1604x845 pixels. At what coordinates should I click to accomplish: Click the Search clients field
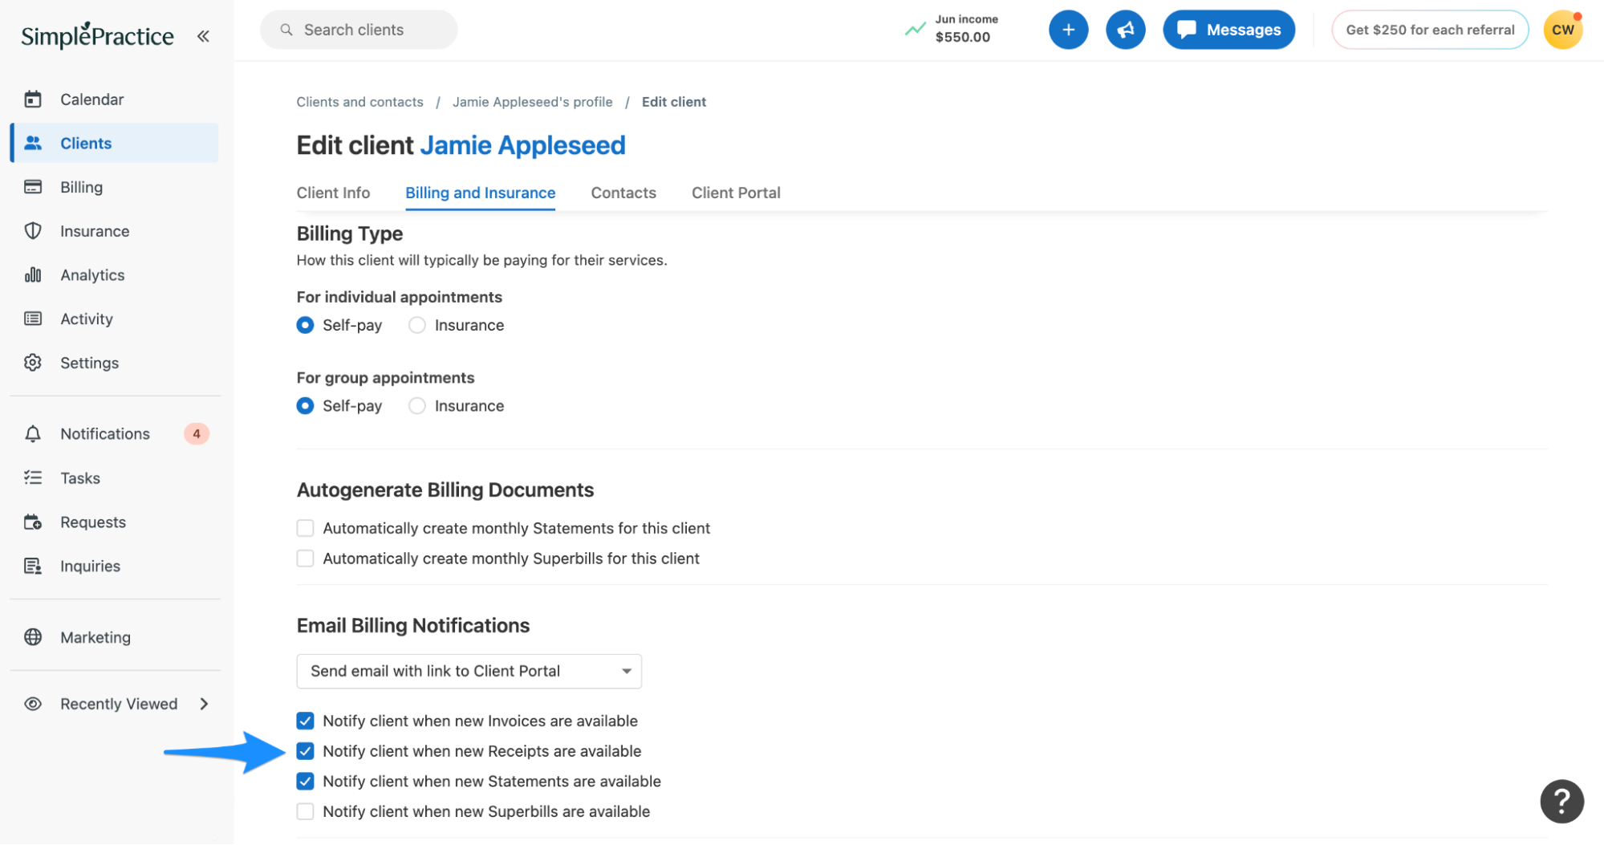click(x=359, y=30)
